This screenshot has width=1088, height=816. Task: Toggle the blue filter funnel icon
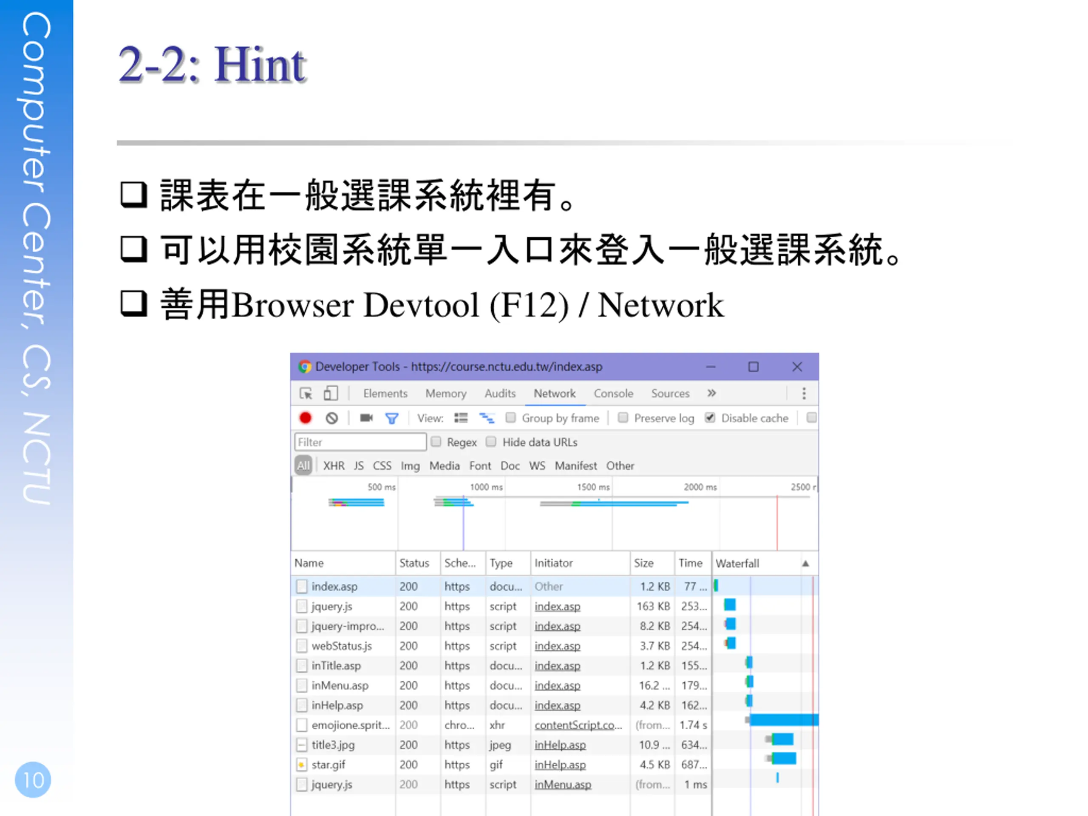pyautogui.click(x=391, y=419)
